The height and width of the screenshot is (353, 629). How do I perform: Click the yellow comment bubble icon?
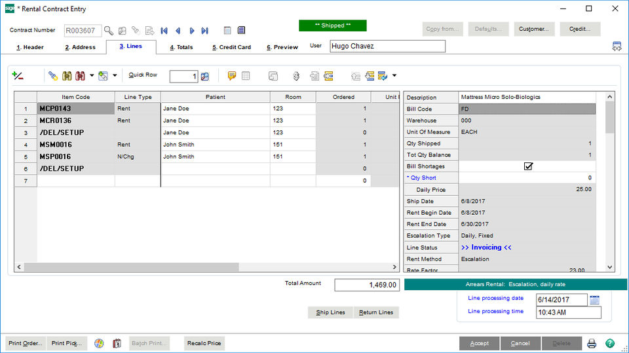tap(232, 76)
